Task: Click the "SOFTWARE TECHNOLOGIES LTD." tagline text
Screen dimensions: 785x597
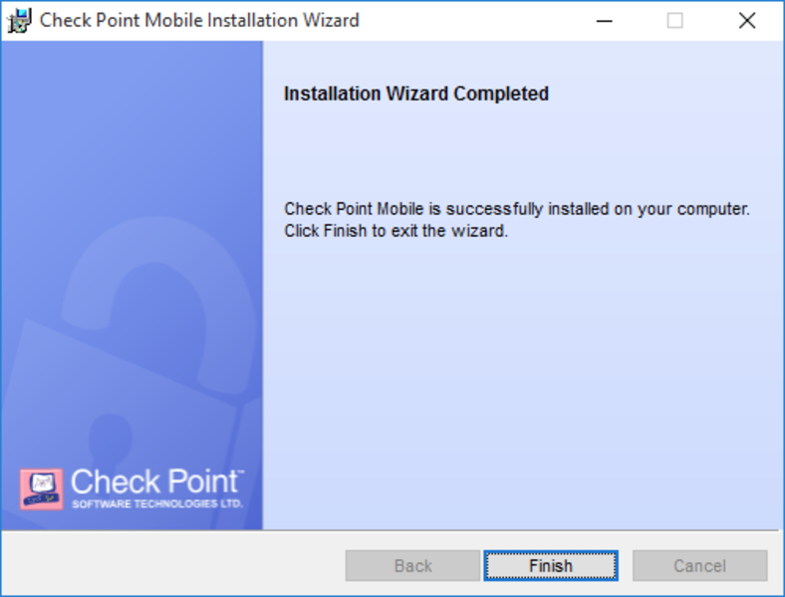Action: [x=157, y=503]
